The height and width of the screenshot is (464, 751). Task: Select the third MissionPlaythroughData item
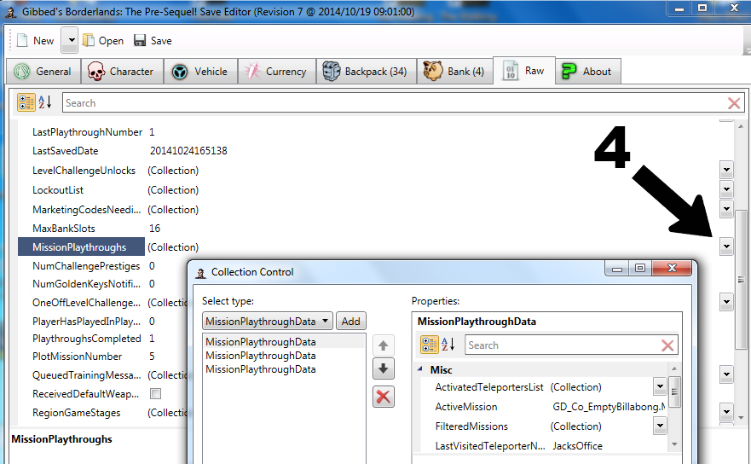pyautogui.click(x=261, y=369)
